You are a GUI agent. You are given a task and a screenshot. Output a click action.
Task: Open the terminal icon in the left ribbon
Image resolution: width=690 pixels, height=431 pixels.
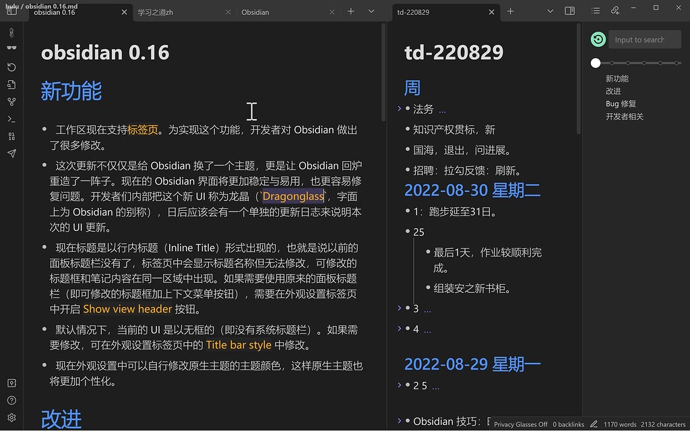(11, 118)
